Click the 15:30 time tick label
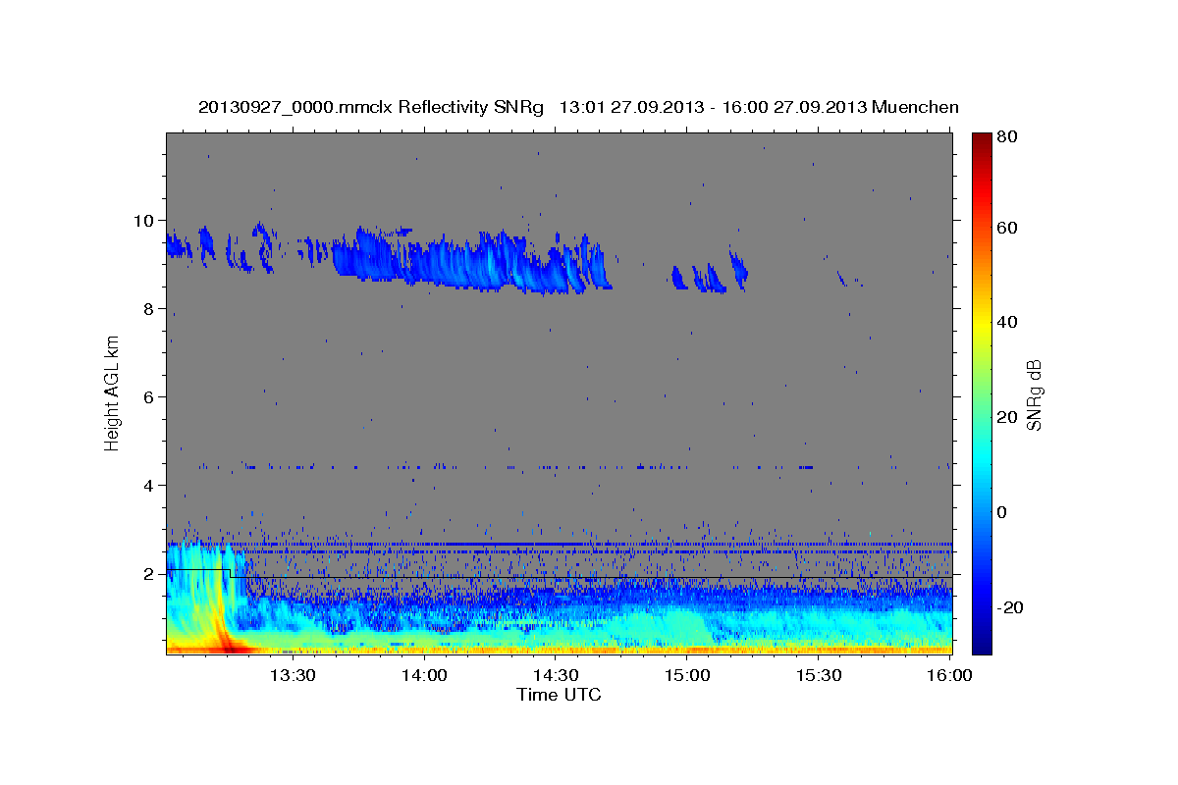This screenshot has height=785, width=1178. [819, 675]
